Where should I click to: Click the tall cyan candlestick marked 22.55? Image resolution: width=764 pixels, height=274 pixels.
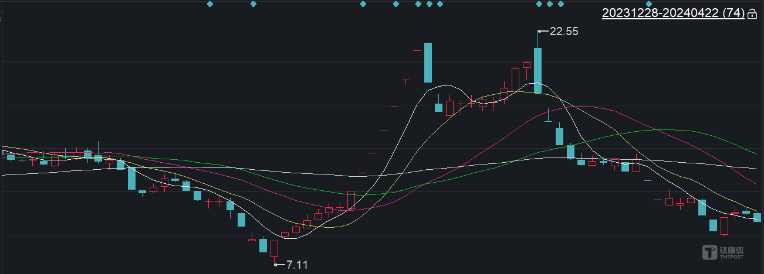[537, 70]
